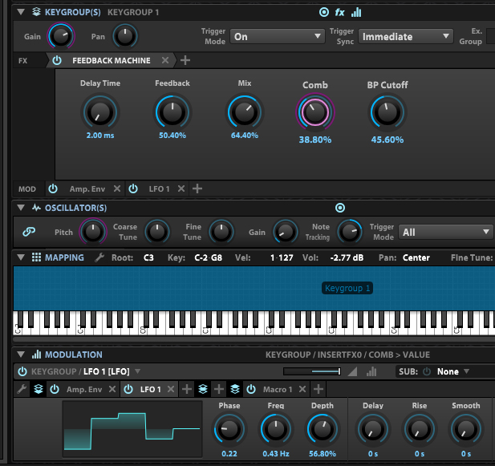This screenshot has width=495, height=466.
Task: Click the Mix knob
Action: point(245,112)
